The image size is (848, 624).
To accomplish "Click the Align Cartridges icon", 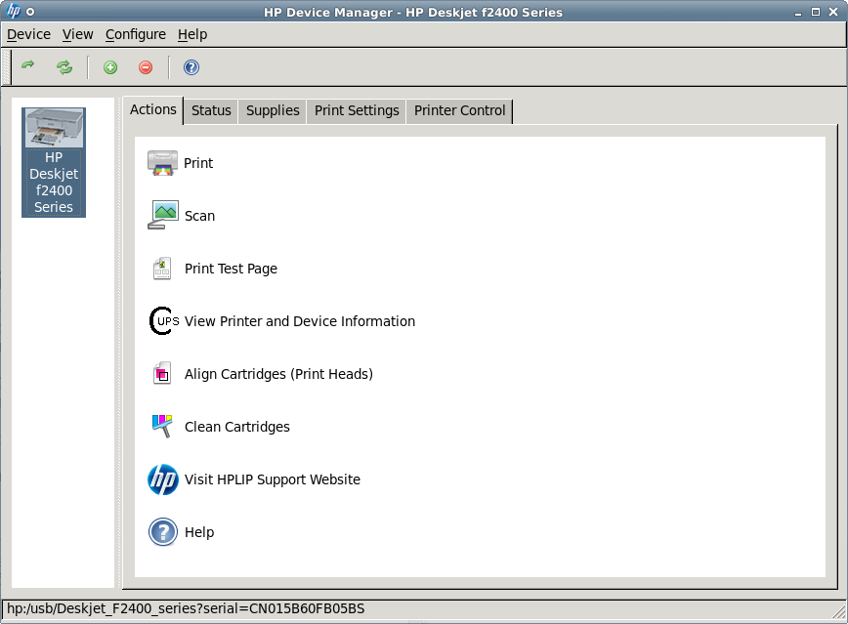I will pyautogui.click(x=162, y=374).
